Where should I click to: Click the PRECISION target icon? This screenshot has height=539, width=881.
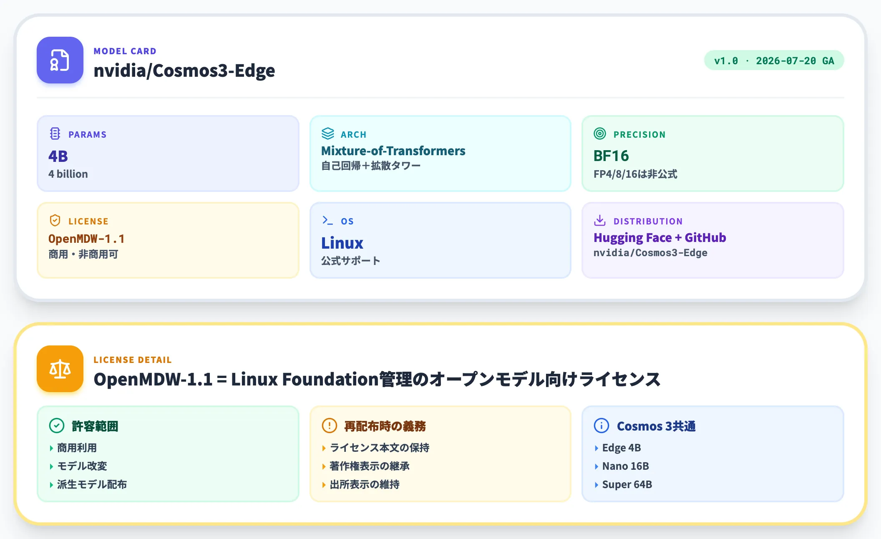coord(600,133)
